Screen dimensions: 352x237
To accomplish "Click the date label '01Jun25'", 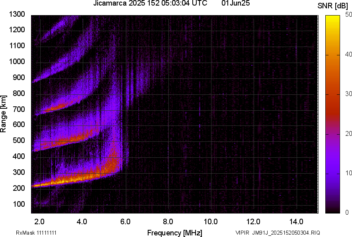I will tap(235, 3).
